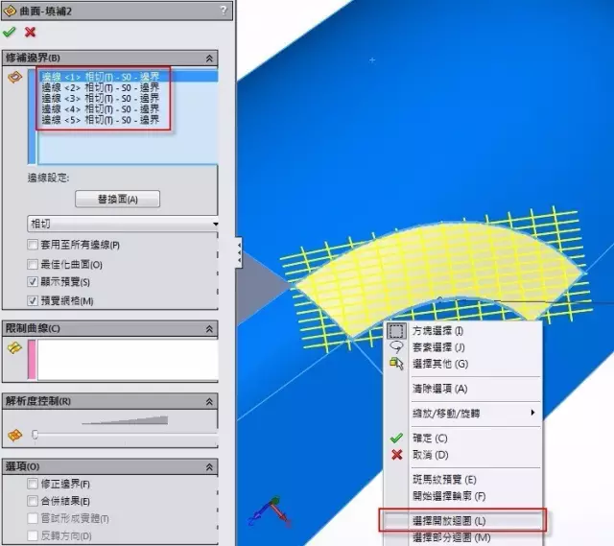Expand the 縮放/移動/旋轉 submenu arrow
Screen dimensions: 614x546
[x=532, y=413]
